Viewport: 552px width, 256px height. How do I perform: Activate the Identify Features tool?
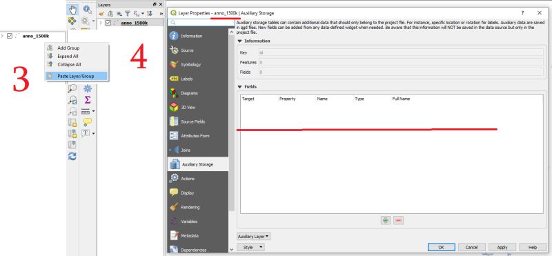click(87, 10)
